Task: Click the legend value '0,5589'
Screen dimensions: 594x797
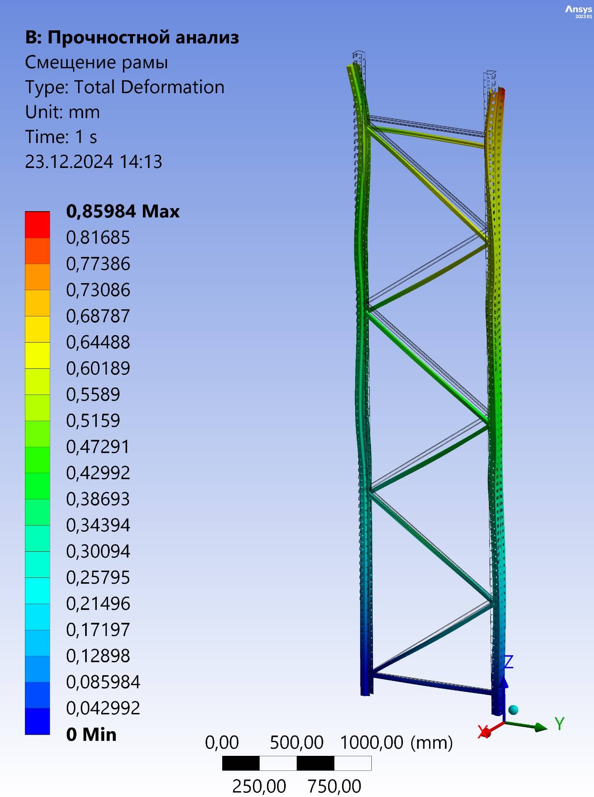Action: (x=93, y=395)
